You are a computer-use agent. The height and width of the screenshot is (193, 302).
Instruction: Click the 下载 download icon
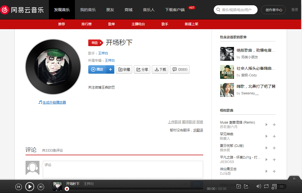point(156,69)
